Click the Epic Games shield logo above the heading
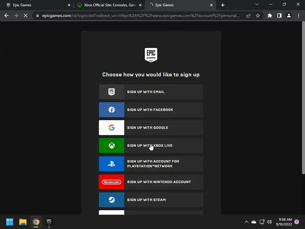This screenshot has width=305, height=229. [151, 55]
